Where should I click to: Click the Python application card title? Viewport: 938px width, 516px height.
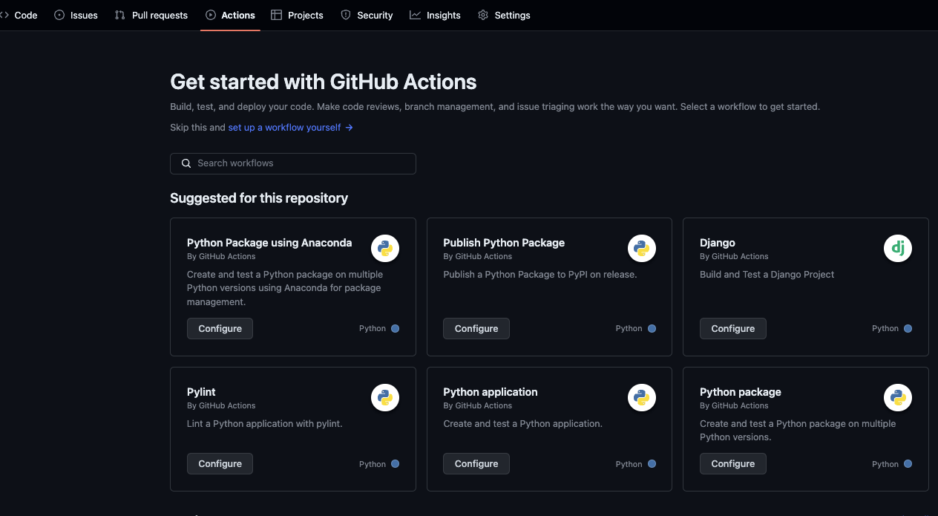tap(491, 392)
